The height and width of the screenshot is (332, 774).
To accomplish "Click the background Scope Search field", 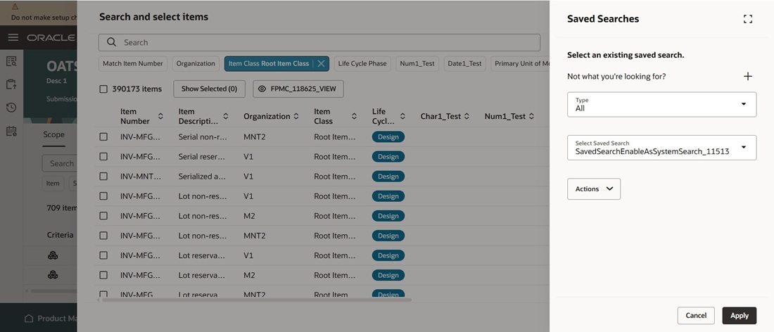I will 59,163.
